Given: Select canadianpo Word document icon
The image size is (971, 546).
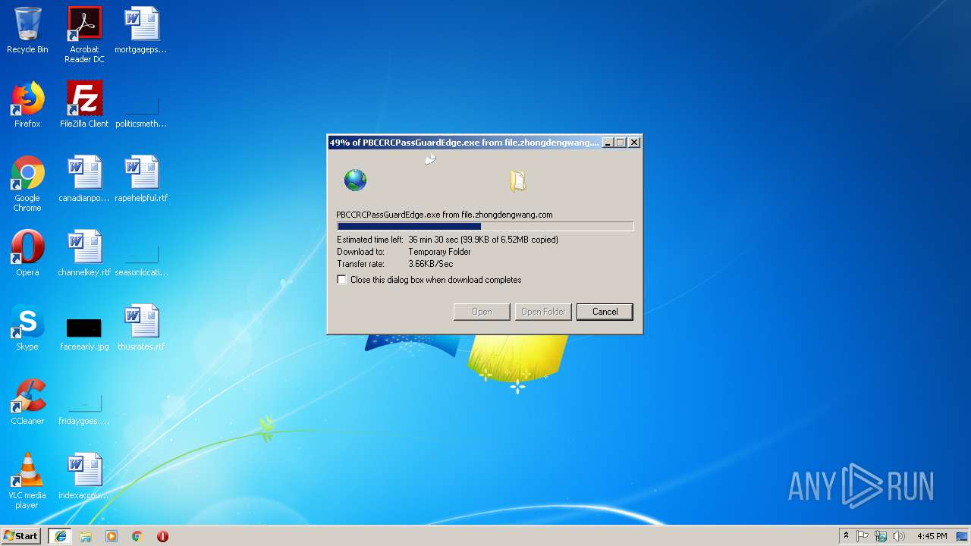Looking at the screenshot, I should (84, 179).
